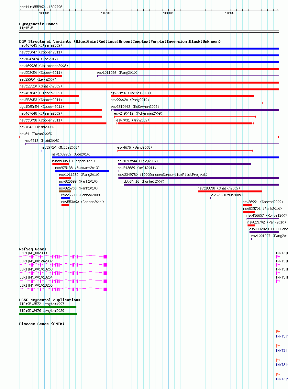Click the nsv467645 (Itsara2009) variant label
This screenshot has width=288, height=389.
40,45
